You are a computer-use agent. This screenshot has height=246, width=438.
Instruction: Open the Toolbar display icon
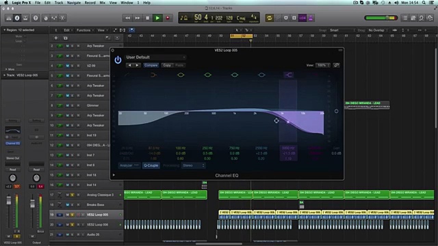pyautogui.click(x=25, y=18)
